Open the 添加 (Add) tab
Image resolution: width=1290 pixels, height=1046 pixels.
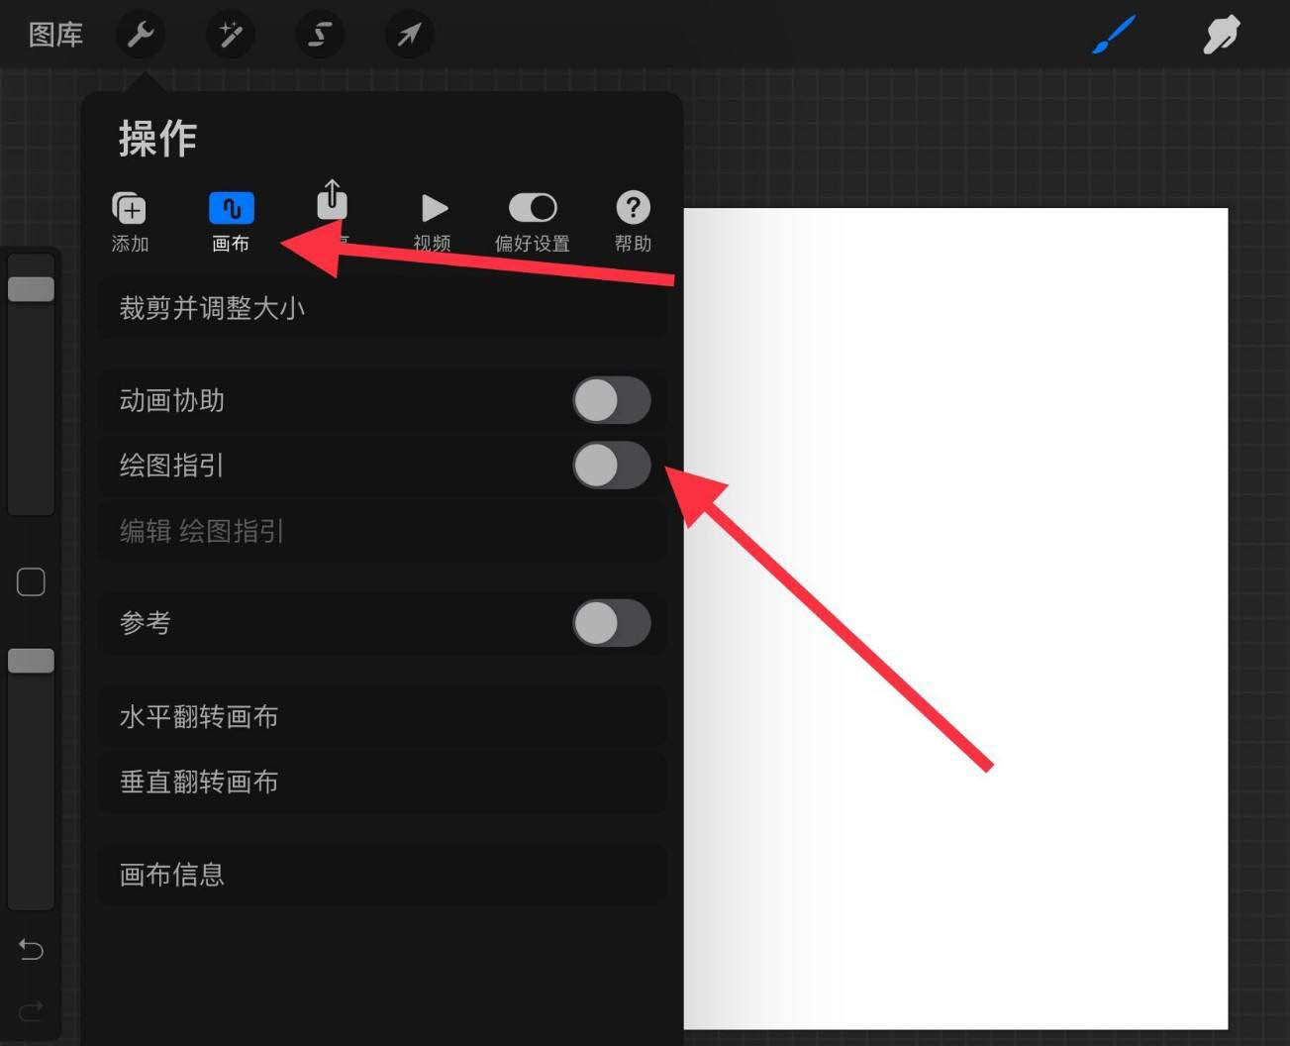130,222
